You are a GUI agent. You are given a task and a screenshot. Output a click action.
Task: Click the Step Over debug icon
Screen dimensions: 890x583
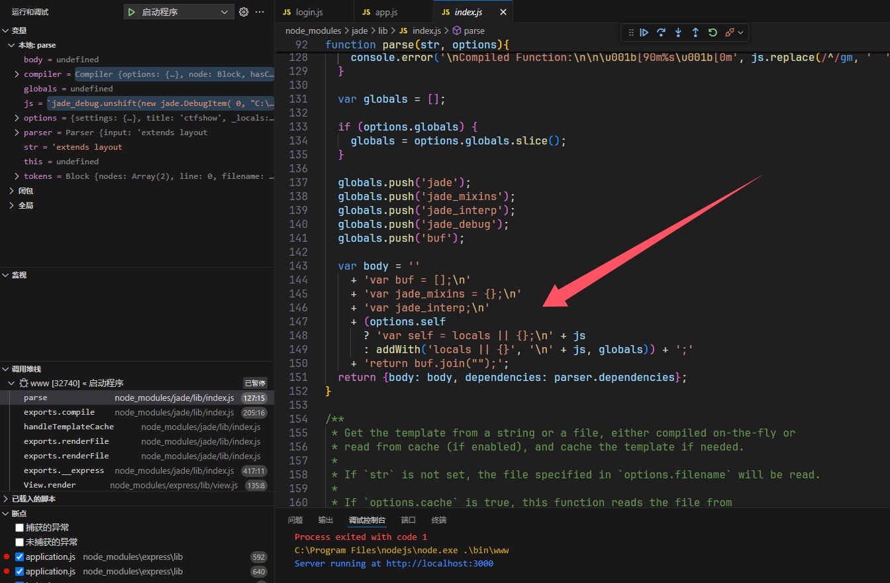661,32
